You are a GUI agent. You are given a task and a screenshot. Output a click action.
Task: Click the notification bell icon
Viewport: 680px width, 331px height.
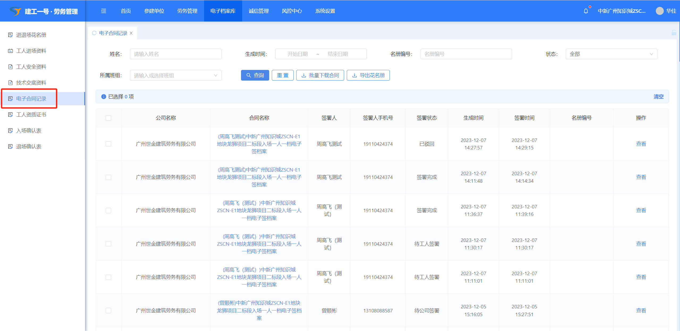pyautogui.click(x=586, y=11)
